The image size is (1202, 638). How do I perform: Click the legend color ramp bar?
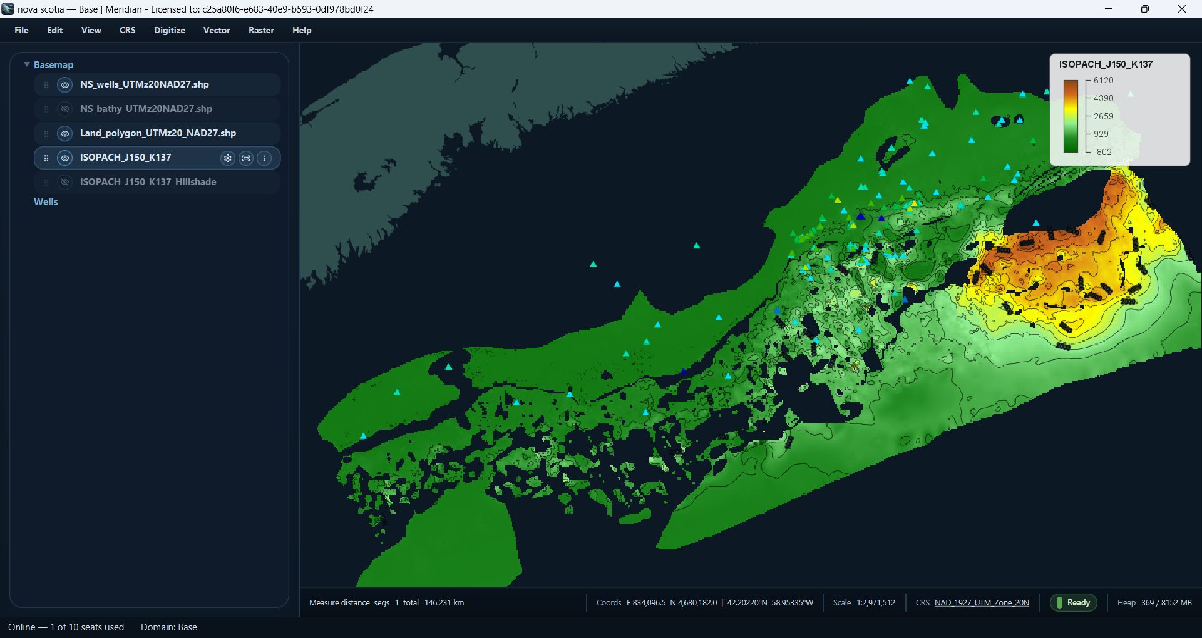tap(1071, 116)
